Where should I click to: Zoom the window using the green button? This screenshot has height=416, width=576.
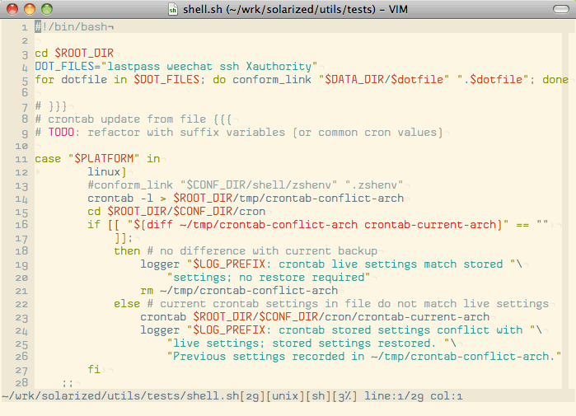[x=47, y=9]
